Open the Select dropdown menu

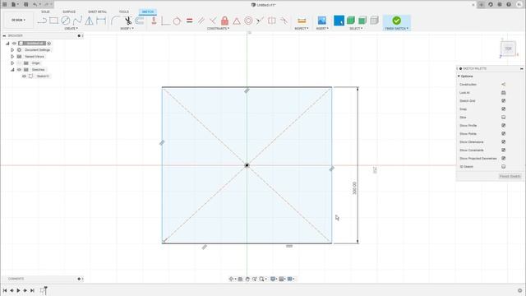[356, 29]
